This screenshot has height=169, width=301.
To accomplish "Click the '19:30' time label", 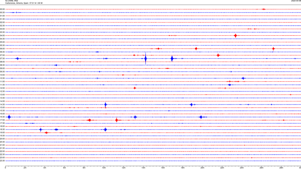I will [x=2, y=136].
